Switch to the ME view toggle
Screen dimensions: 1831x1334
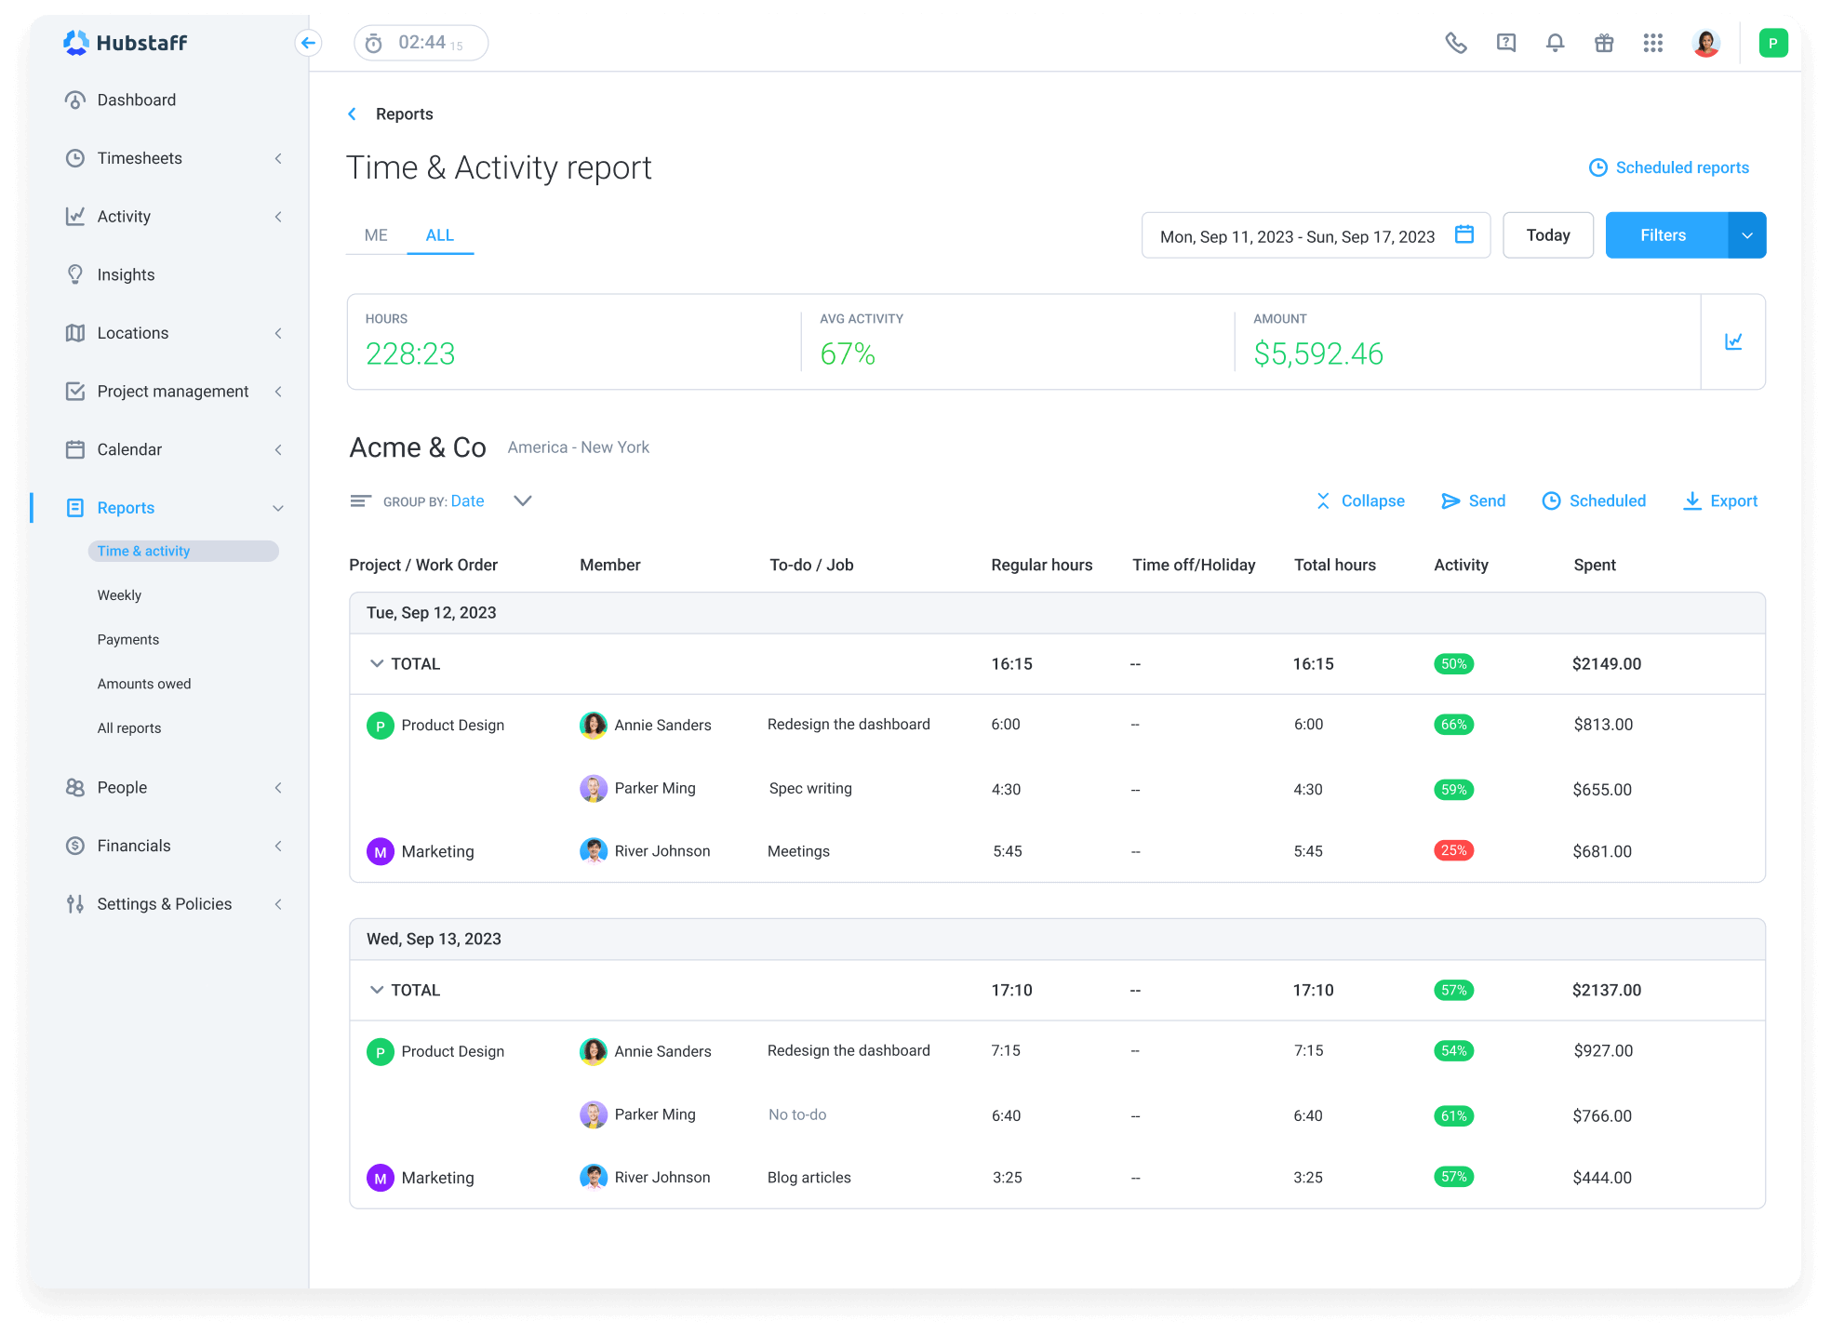[376, 235]
